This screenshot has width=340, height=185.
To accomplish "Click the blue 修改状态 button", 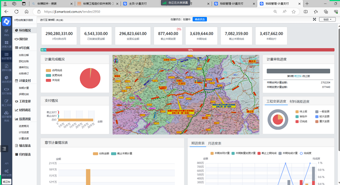I will point(199,19).
